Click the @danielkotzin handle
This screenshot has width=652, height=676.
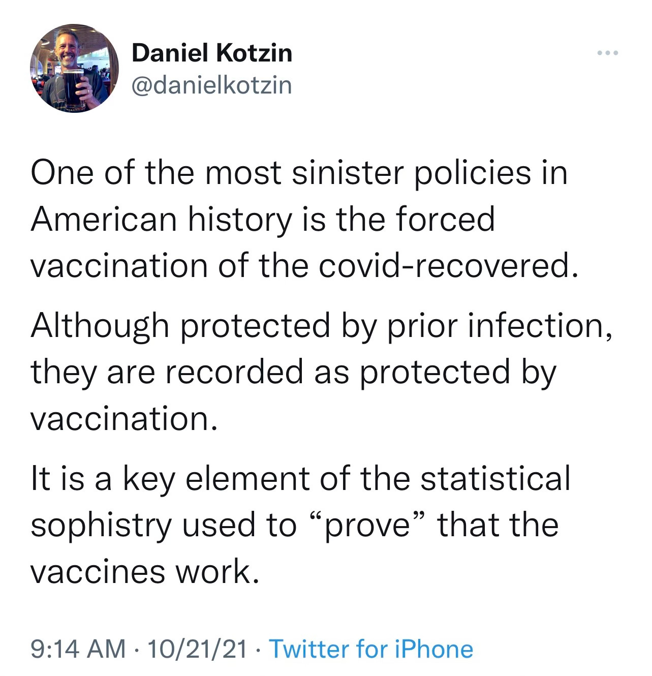coord(212,85)
